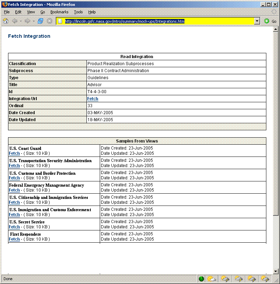
Task: Fetch the First Responders sample
Action: pyautogui.click(x=14, y=239)
